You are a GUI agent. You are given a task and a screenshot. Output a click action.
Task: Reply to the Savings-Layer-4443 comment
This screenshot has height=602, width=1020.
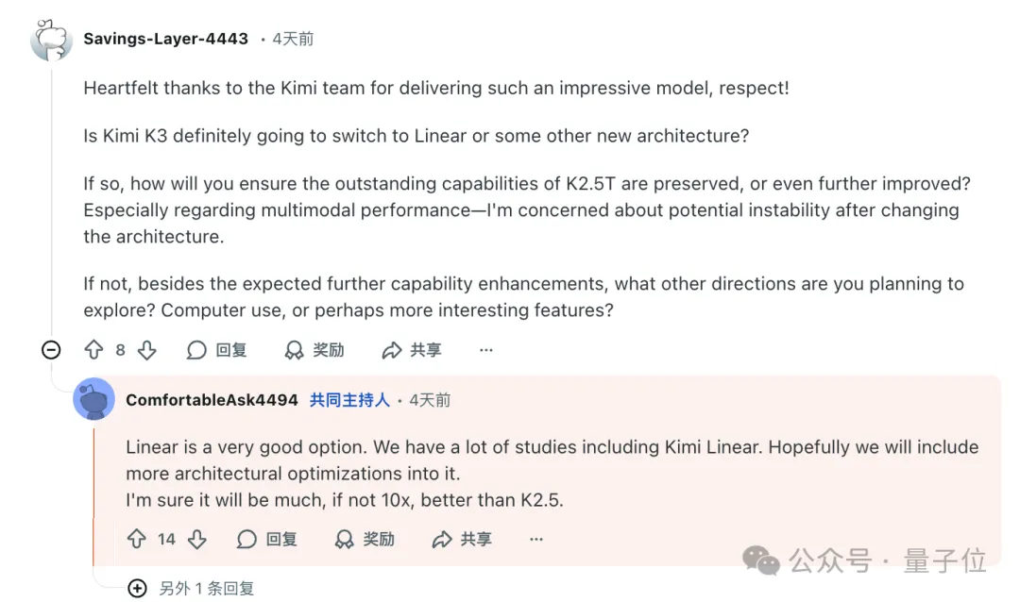[217, 350]
